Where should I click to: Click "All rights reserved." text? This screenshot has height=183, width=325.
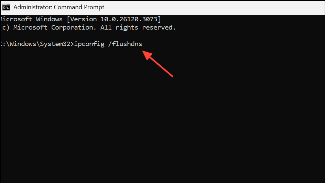(x=138, y=28)
